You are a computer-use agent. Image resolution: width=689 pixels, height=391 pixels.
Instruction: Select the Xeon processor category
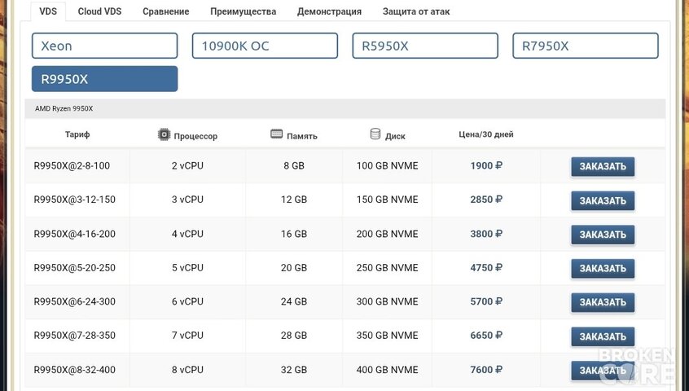[x=104, y=46]
